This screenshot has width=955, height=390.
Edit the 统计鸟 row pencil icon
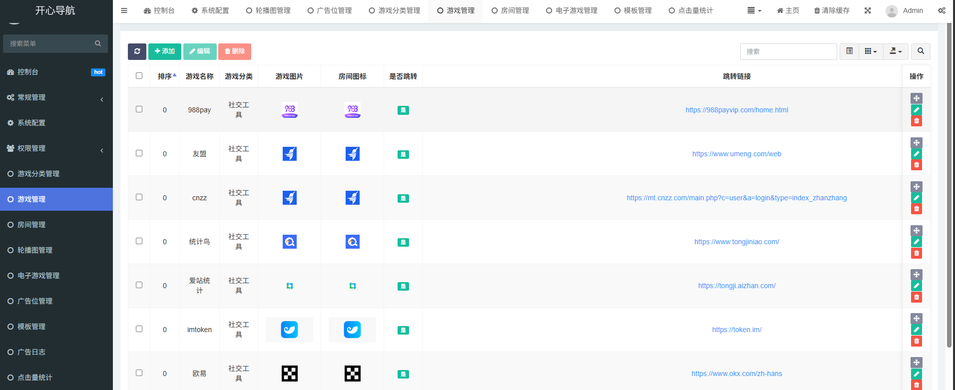(x=917, y=242)
